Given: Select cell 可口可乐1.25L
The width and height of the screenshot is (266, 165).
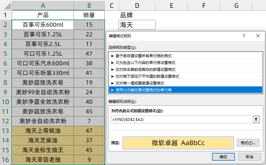Looking at the screenshot, I should click(43, 54).
